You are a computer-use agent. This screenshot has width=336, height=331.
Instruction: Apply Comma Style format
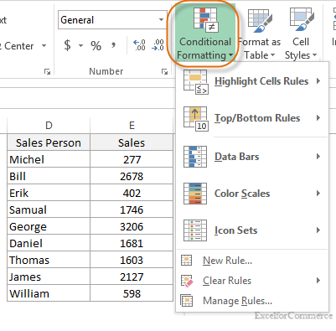114,45
